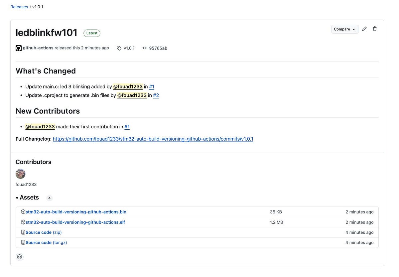
Task: Open pull request #1
Action: (152, 86)
